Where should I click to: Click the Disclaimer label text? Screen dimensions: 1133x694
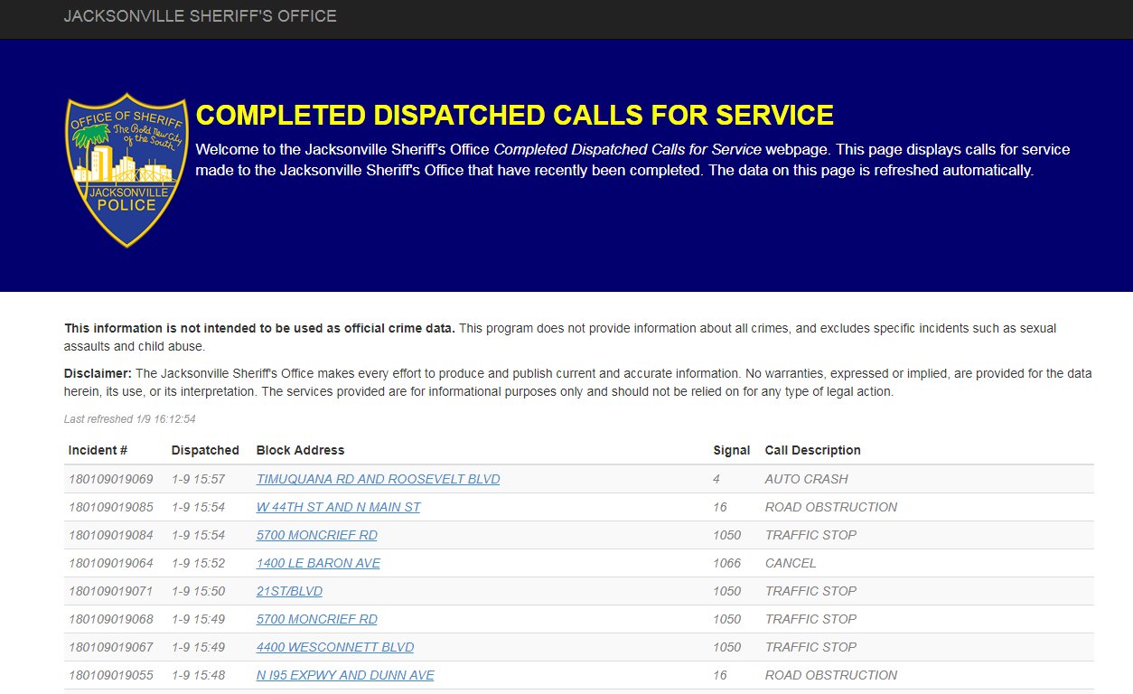pos(98,373)
